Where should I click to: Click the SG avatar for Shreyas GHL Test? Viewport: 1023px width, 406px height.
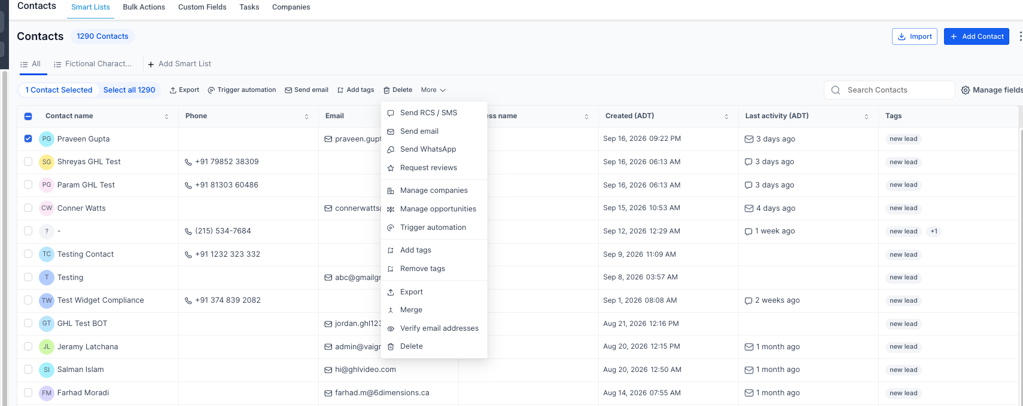click(x=47, y=162)
